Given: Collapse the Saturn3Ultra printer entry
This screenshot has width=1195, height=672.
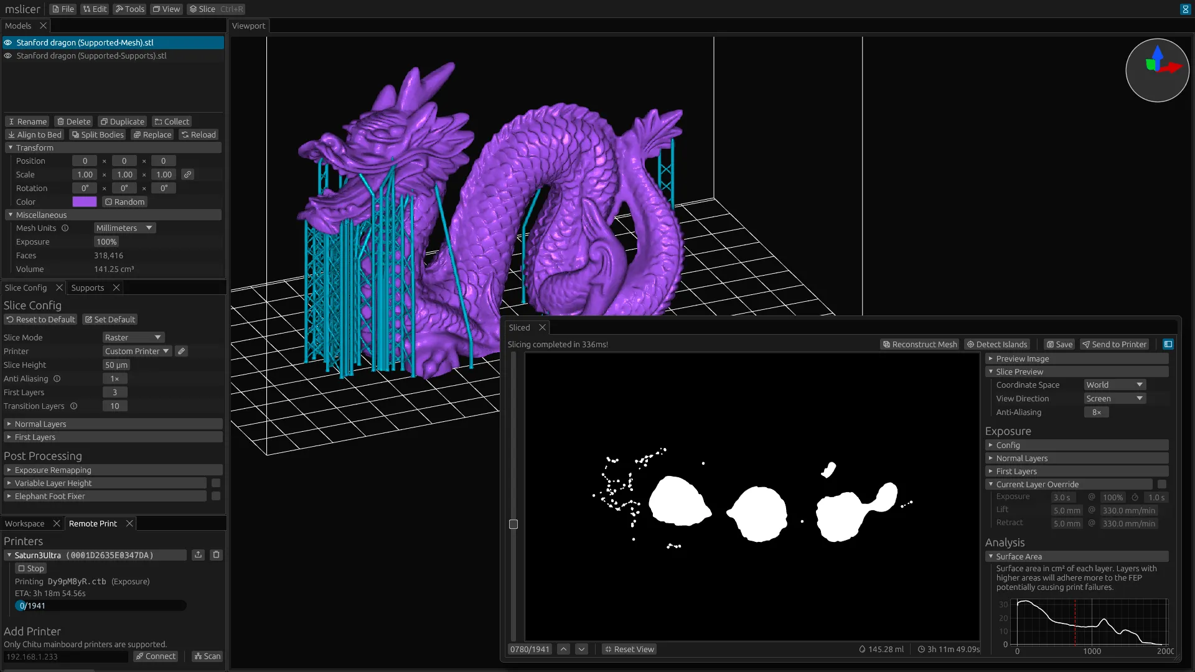Looking at the screenshot, I should [95, 555].
